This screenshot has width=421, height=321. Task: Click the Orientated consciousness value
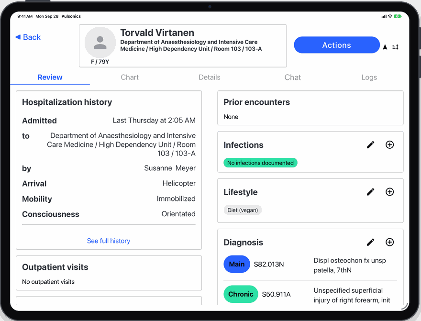[178, 214]
